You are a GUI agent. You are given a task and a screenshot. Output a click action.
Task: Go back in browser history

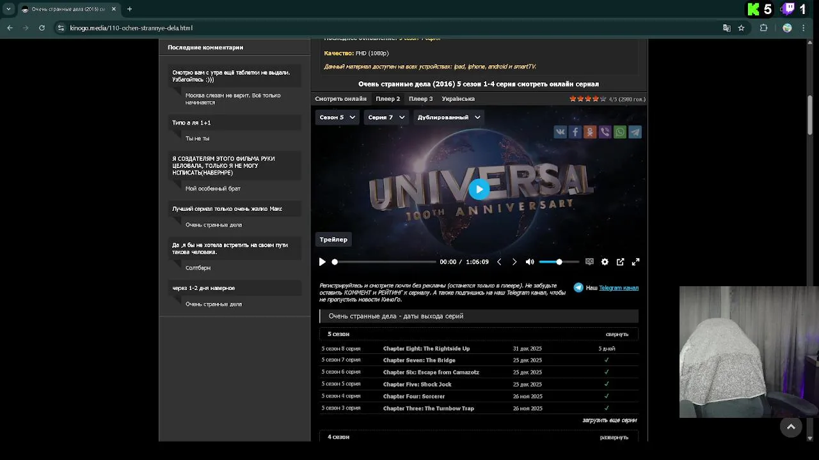click(10, 28)
